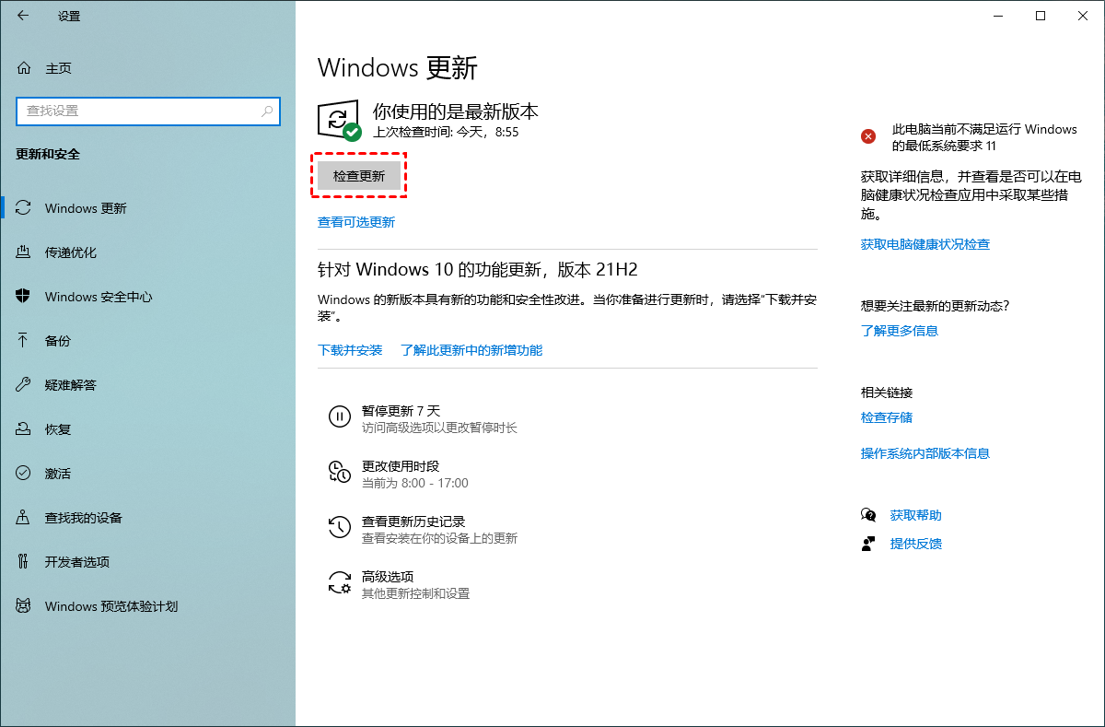Image resolution: width=1105 pixels, height=727 pixels.
Task: Click the 检查更新 button
Action: click(359, 176)
